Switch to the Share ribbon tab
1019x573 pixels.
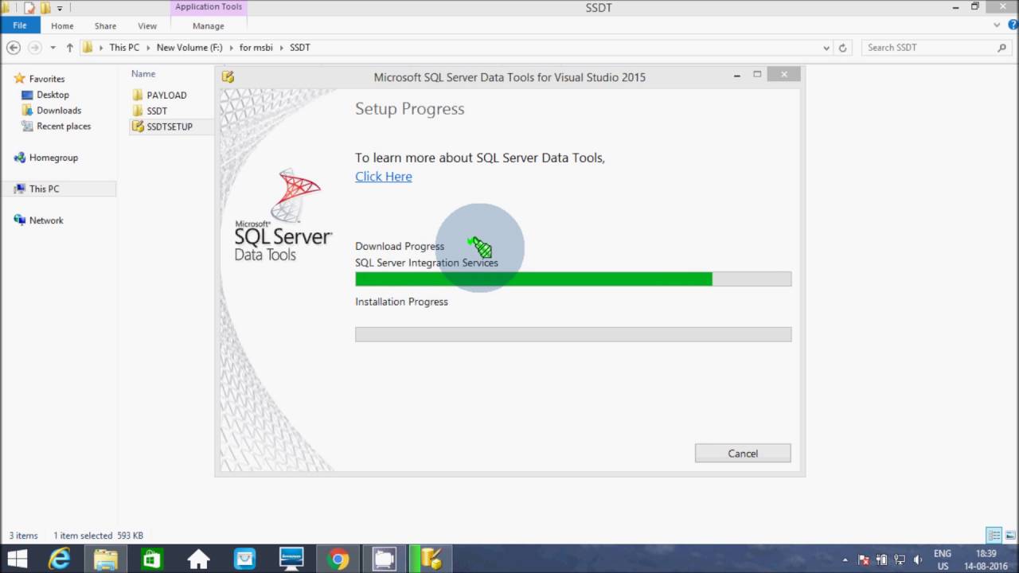[105, 25]
